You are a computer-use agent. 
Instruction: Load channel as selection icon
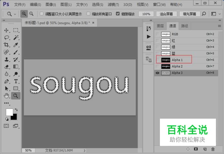point(188,149)
